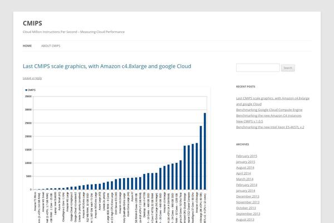Screen dimensions: 334x223
Task: Open the January 2014 archive
Action: (x=245, y=191)
